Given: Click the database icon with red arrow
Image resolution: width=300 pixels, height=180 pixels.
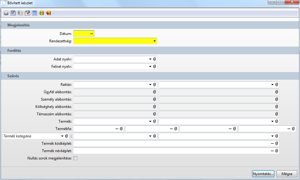Looking at the screenshot, I should tap(49, 13).
